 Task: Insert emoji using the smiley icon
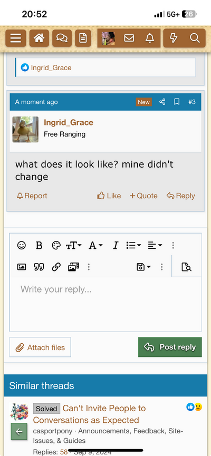(22, 246)
